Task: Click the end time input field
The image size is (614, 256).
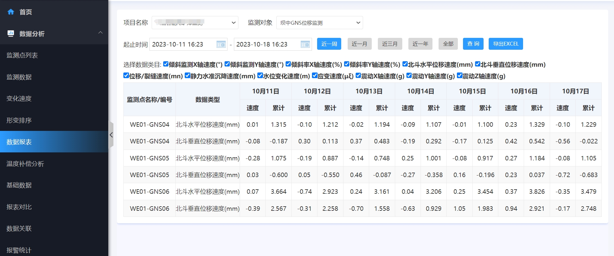Action: coord(273,44)
